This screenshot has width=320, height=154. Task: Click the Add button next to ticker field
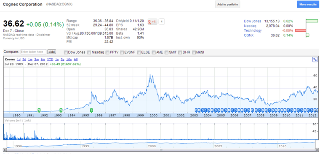[52, 52]
